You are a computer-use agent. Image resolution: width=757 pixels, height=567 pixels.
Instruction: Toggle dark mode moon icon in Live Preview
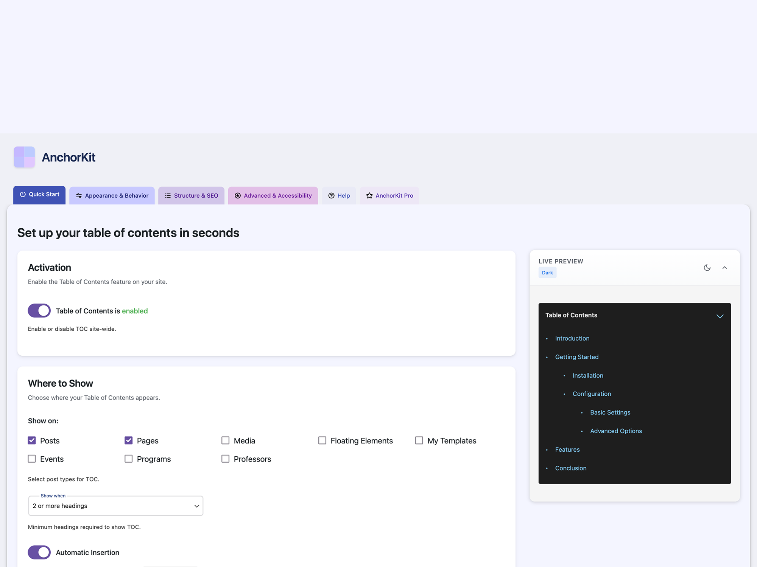(707, 268)
